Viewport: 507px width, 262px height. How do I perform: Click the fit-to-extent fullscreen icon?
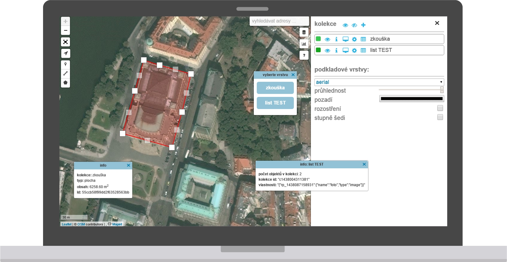pos(65,42)
